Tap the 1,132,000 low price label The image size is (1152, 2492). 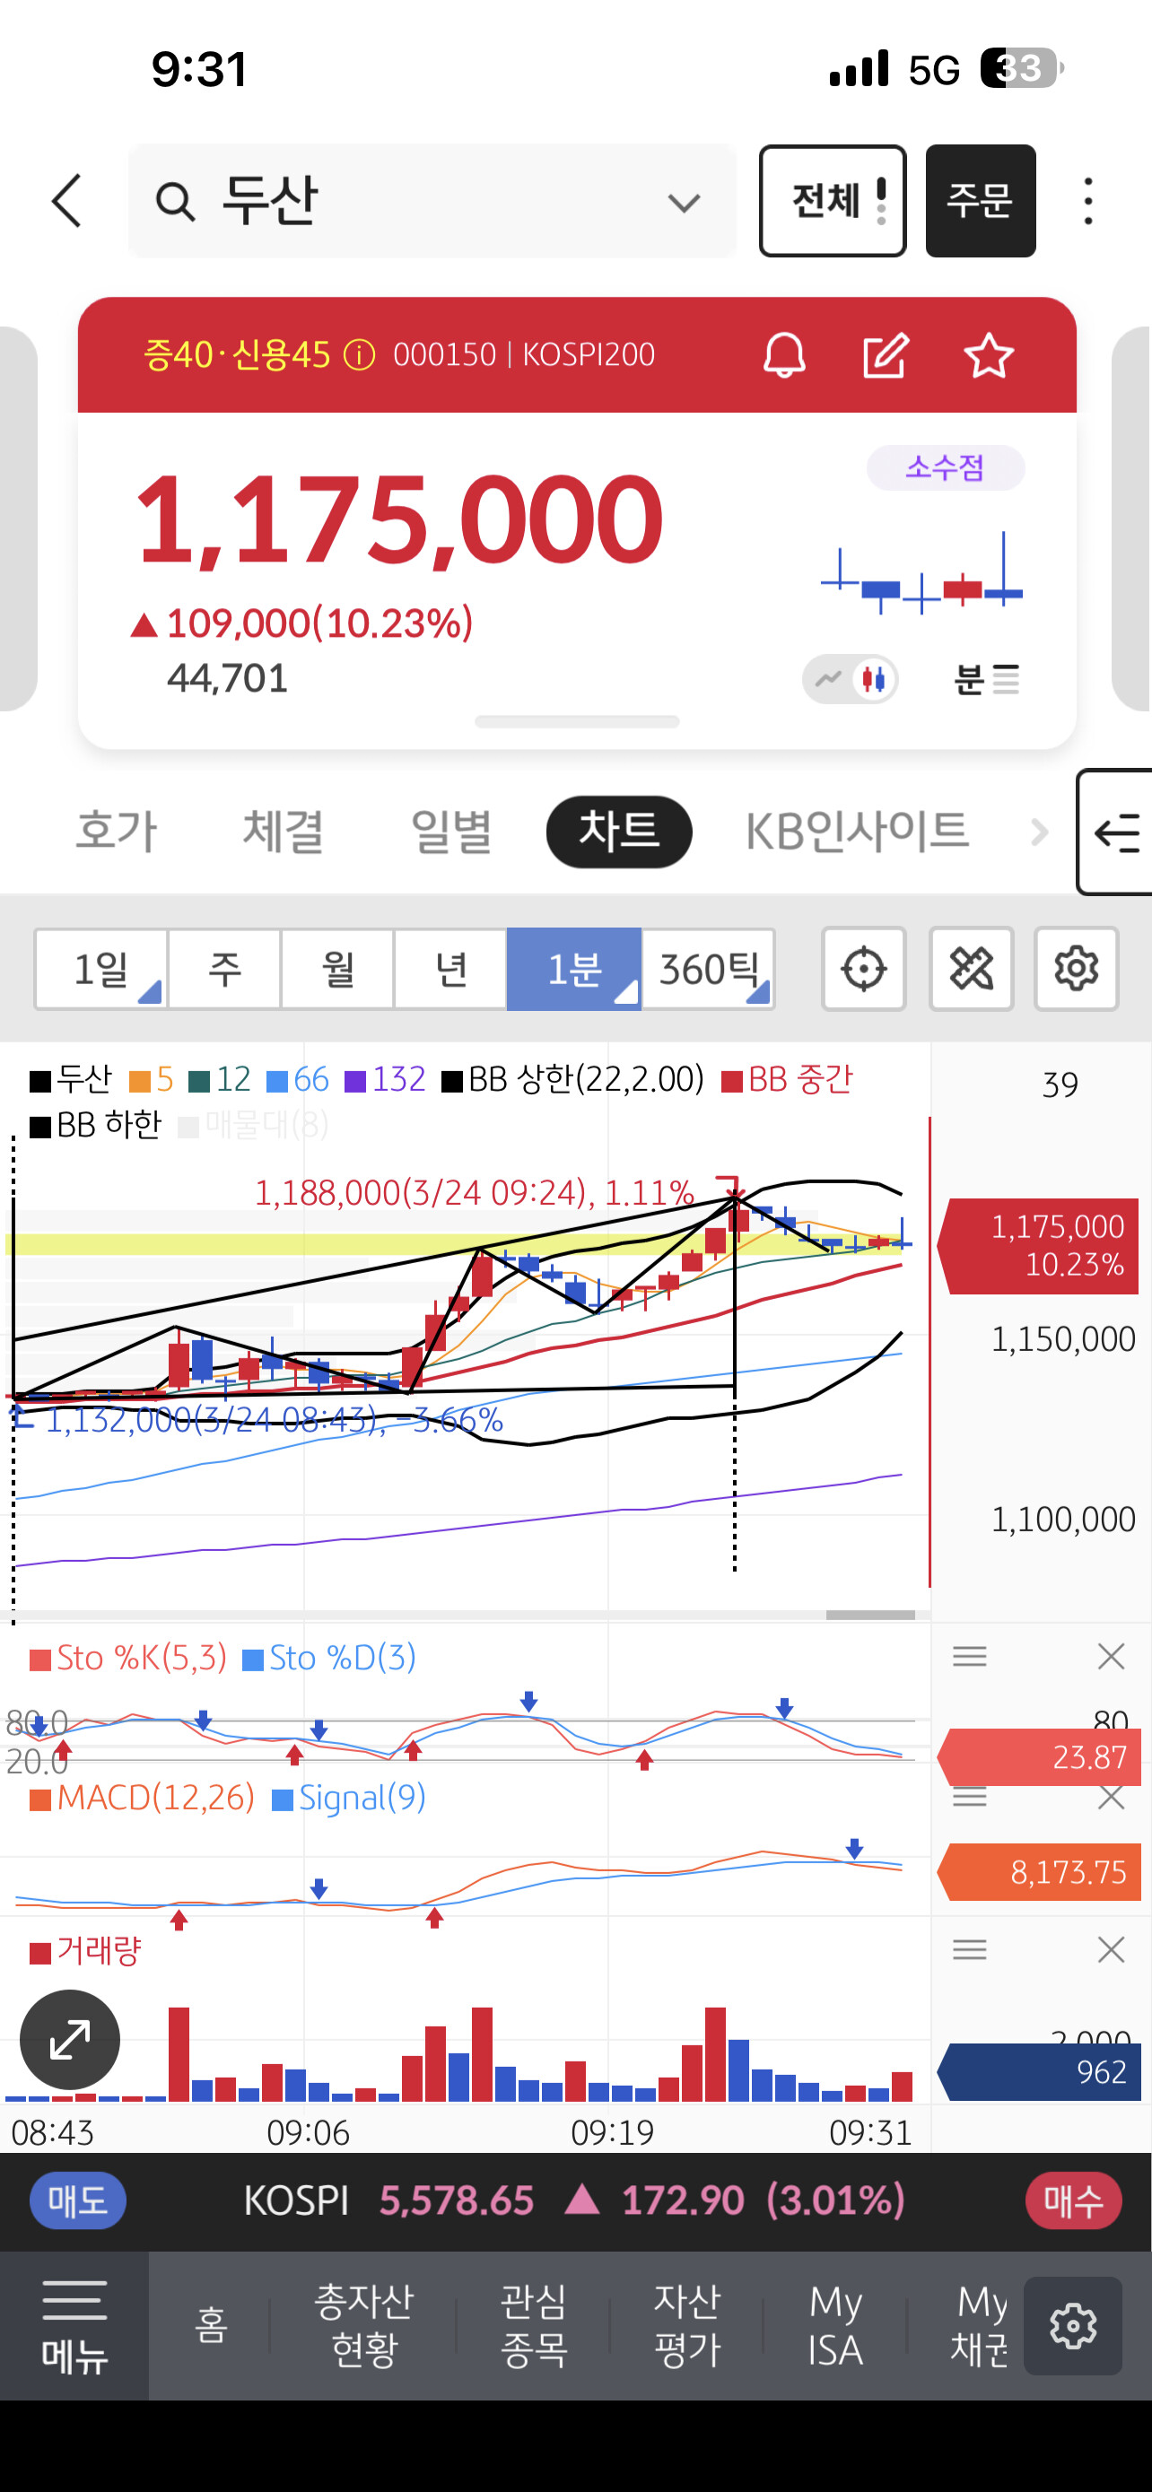point(274,1419)
